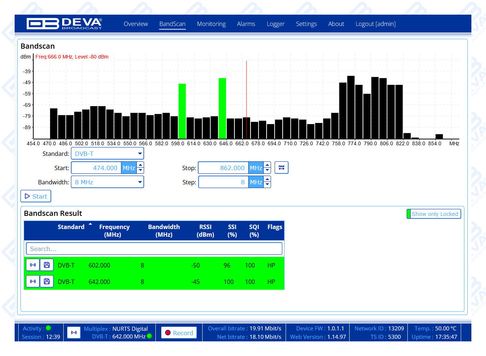This screenshot has width=486, height=356.
Task: Open the Standard DVB-T dropdown
Action: click(x=107, y=154)
